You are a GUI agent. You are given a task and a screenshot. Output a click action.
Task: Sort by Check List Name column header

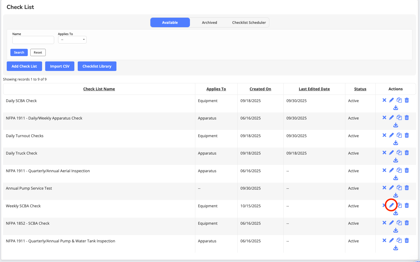point(99,89)
